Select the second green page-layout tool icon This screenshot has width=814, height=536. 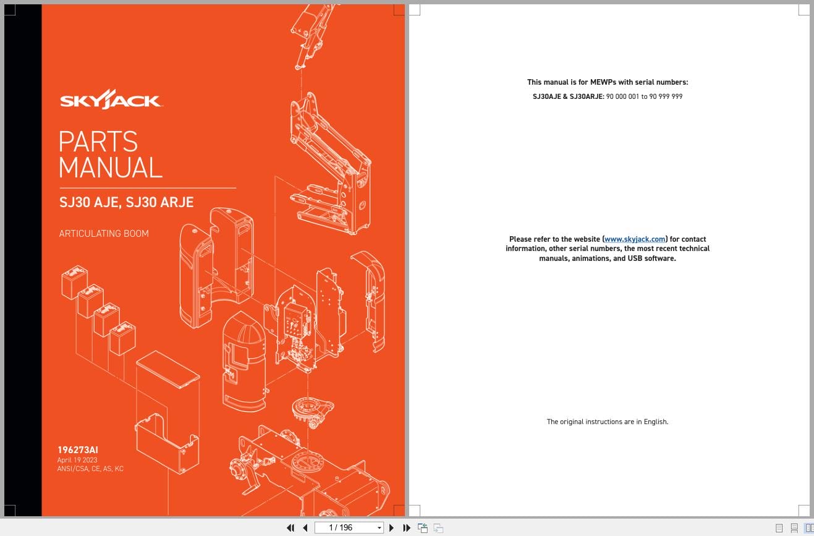pyautogui.click(x=438, y=527)
